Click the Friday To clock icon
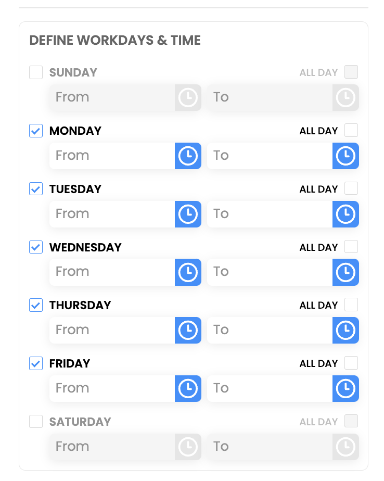Screen dimensions: 384x481 click(345, 388)
